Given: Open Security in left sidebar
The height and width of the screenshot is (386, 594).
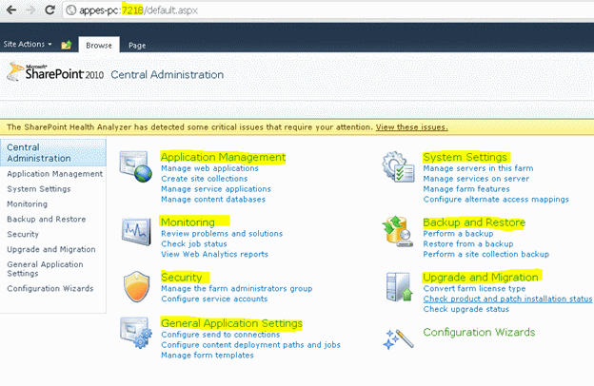Looking at the screenshot, I should coord(23,234).
